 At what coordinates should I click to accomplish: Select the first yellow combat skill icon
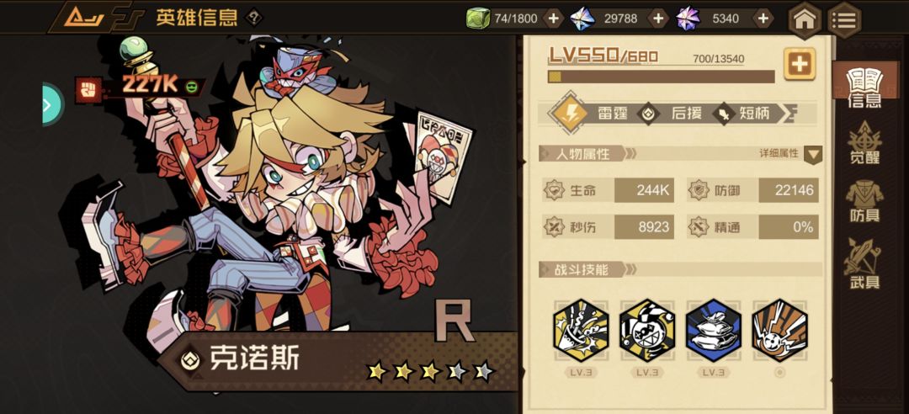pyautogui.click(x=581, y=331)
